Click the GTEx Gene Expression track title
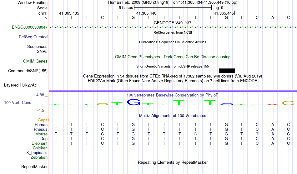297x174 pixels. tap(173, 76)
